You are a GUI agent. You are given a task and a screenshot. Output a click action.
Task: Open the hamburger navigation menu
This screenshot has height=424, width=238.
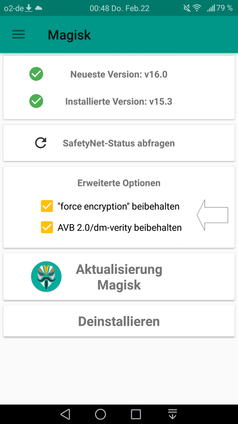19,34
